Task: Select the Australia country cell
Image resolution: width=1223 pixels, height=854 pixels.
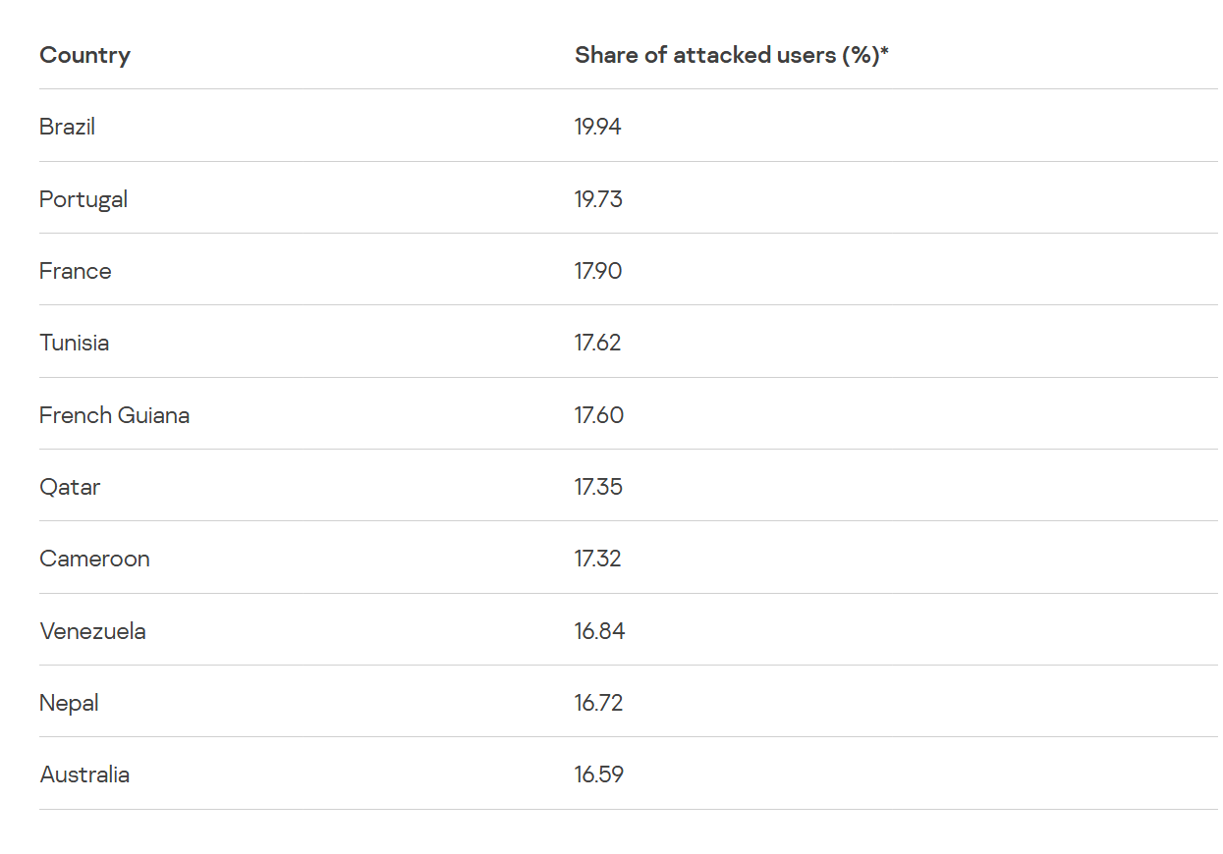Action: point(84,774)
